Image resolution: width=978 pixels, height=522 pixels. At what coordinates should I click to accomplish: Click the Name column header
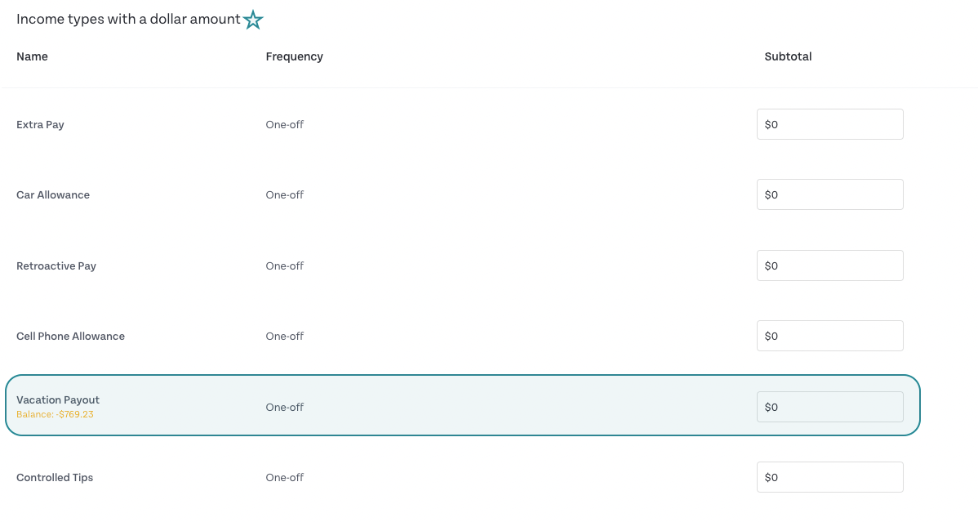coord(32,57)
